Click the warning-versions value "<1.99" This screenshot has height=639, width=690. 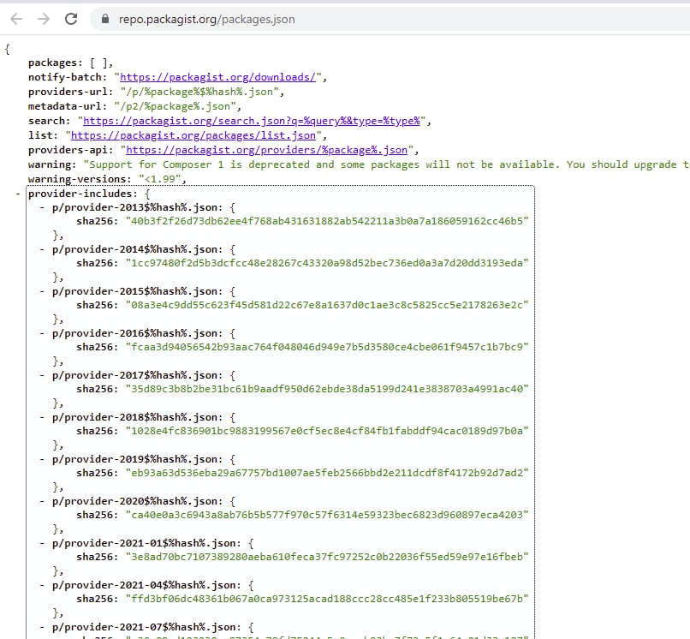pyautogui.click(x=160, y=179)
